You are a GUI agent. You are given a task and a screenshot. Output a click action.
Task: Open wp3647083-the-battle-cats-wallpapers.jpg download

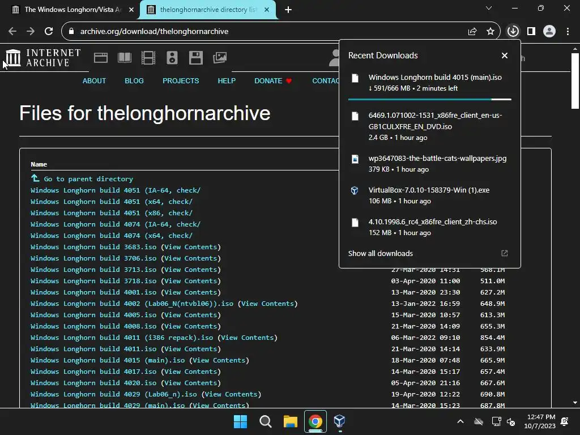coord(429,164)
